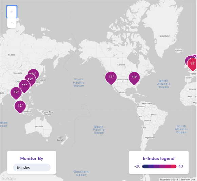The height and width of the screenshot is (181, 197).
Task: Click the purple marker behind the 33° pin
Action: point(188,59)
